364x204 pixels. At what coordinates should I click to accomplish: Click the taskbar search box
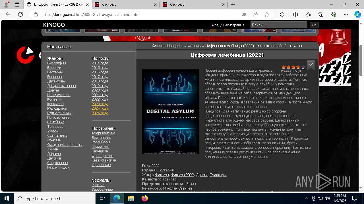[x=55, y=198]
